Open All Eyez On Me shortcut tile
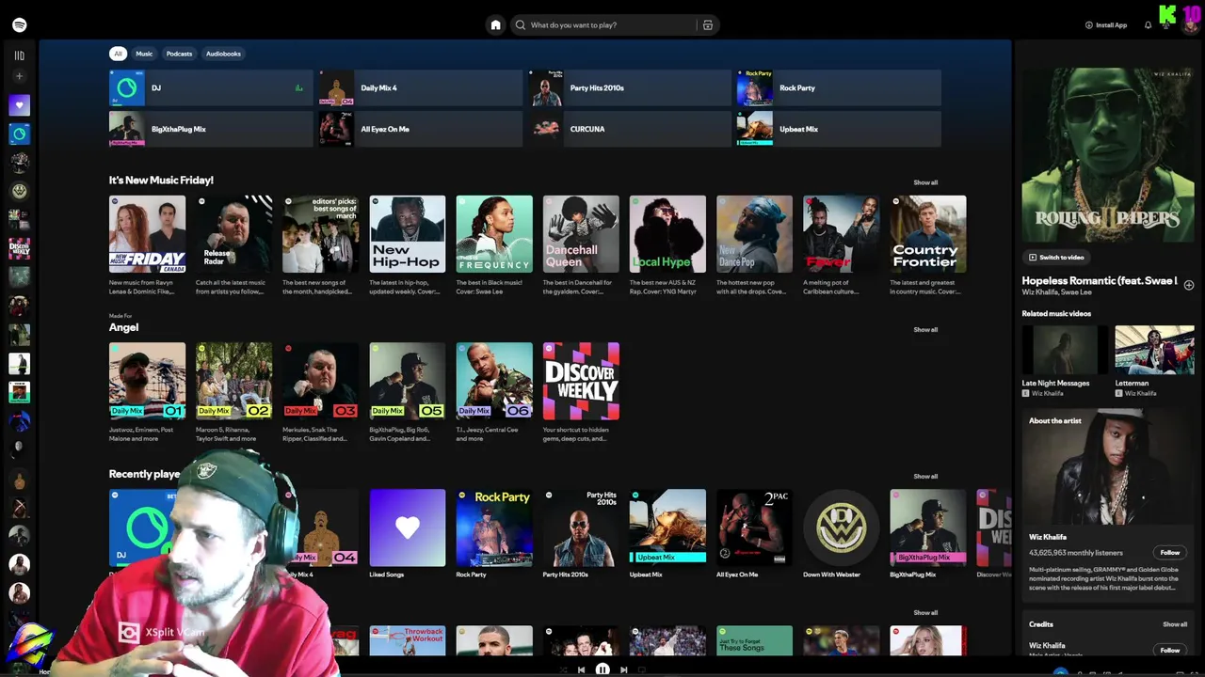Image resolution: width=1205 pixels, height=677 pixels. pos(420,129)
